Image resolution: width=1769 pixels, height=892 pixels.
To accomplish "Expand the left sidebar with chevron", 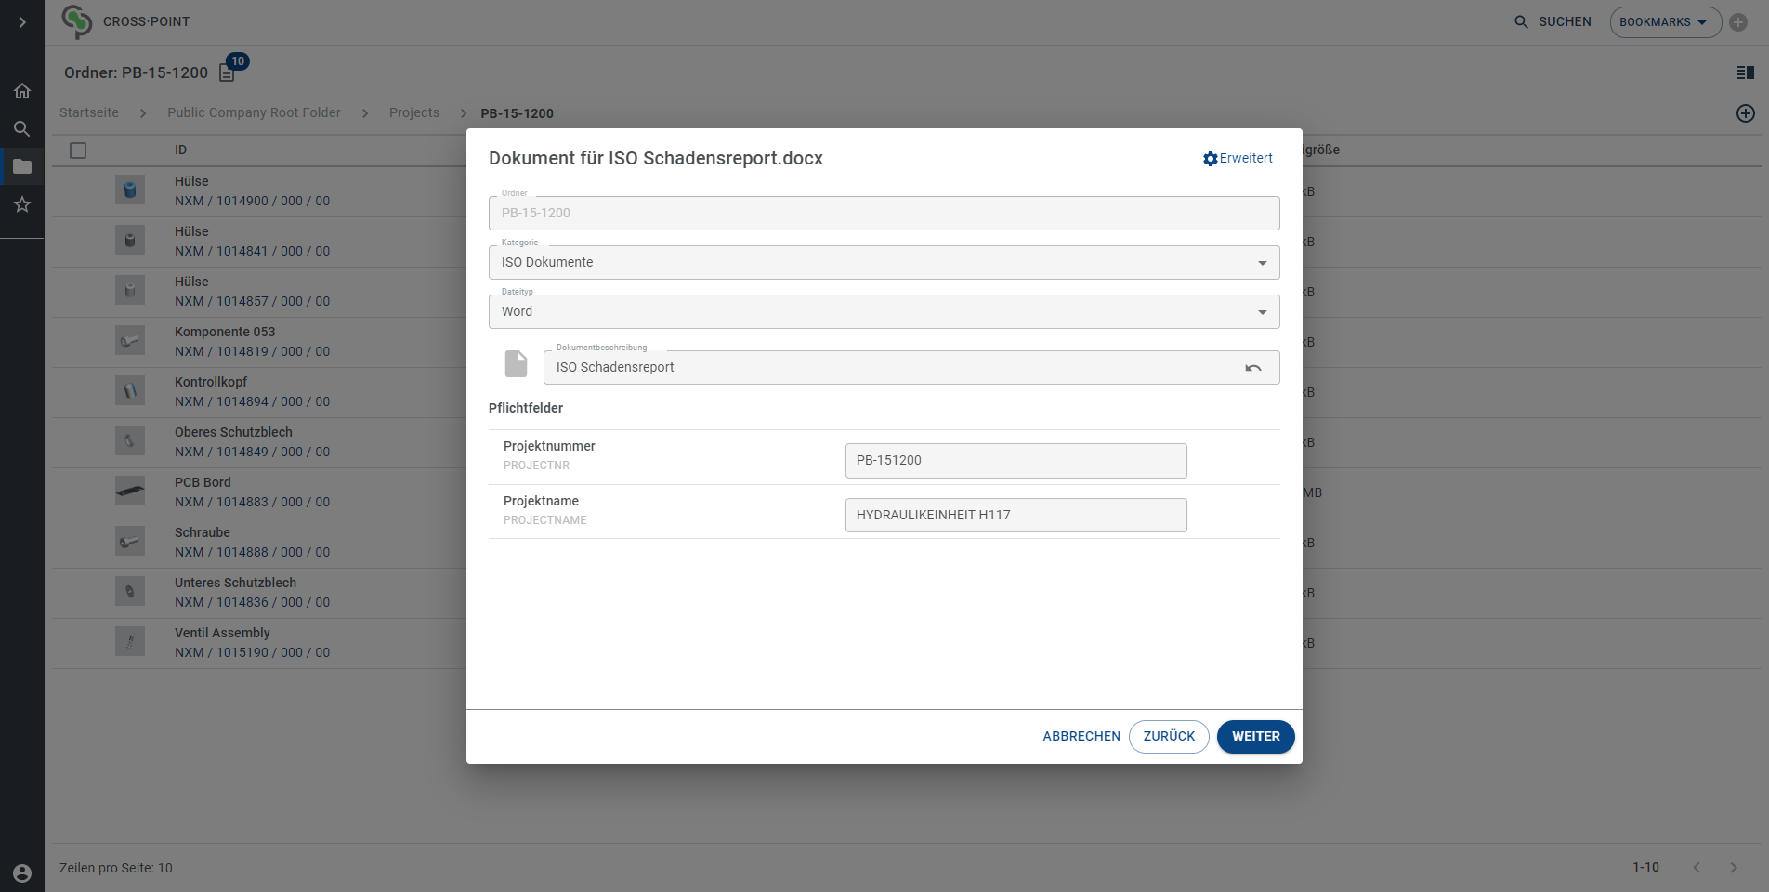I will (22, 21).
